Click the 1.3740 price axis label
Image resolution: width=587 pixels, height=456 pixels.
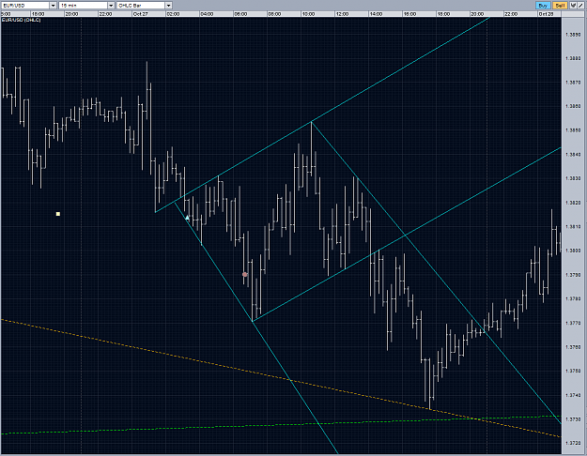[573, 395]
